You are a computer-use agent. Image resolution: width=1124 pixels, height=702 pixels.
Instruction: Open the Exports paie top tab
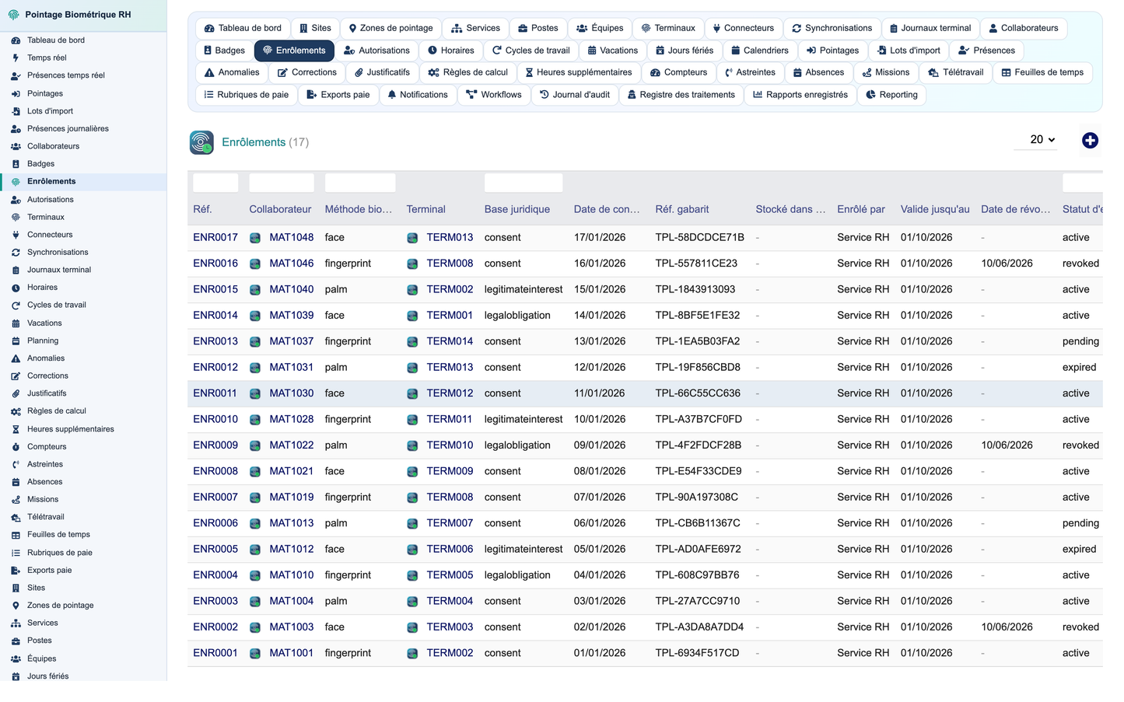pos(338,95)
